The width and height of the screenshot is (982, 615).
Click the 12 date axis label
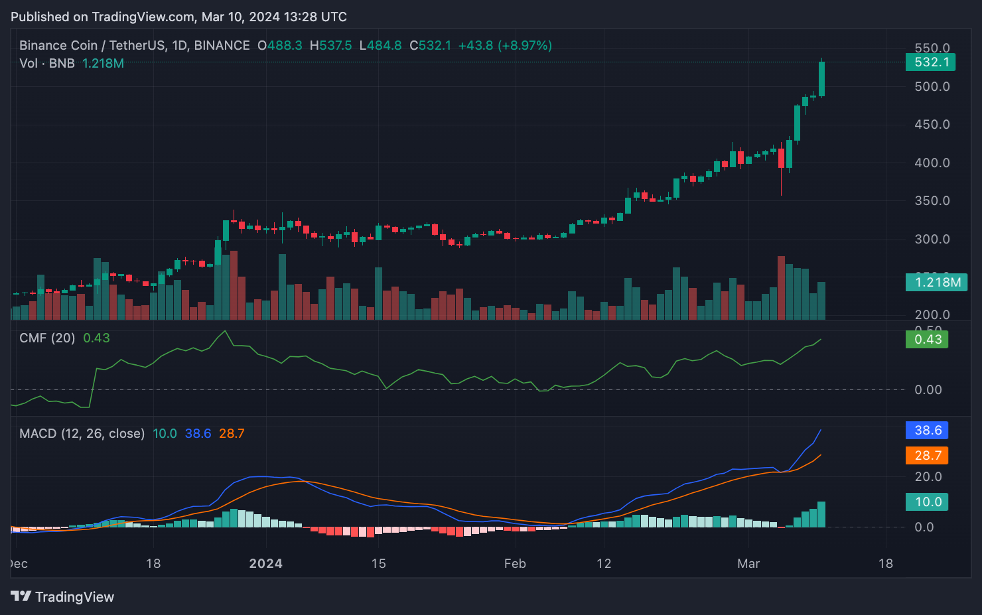point(604,563)
